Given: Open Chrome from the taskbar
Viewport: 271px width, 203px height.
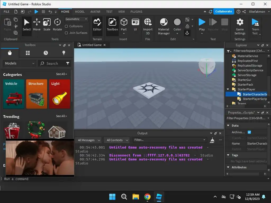Looking at the screenshot, I should tap(147, 197).
